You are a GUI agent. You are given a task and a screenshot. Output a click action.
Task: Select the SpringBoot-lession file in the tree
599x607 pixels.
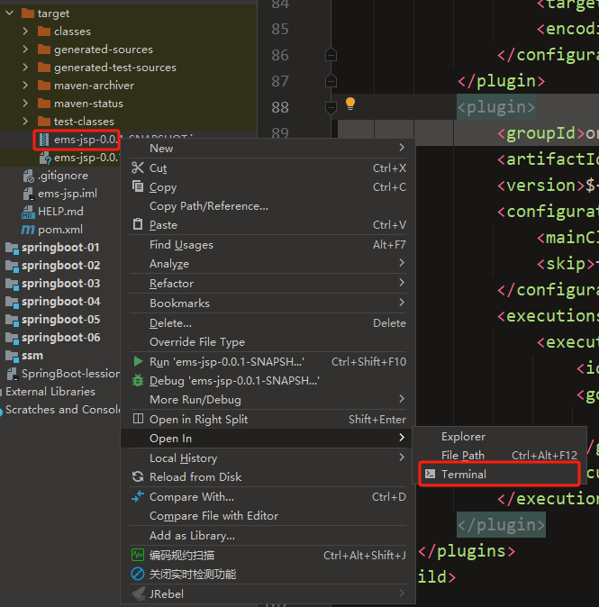tap(71, 374)
